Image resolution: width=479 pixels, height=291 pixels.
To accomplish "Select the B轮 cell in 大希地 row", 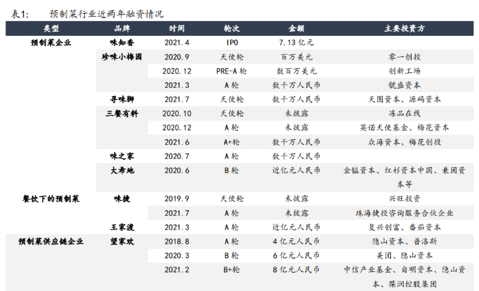I will coord(231,171).
